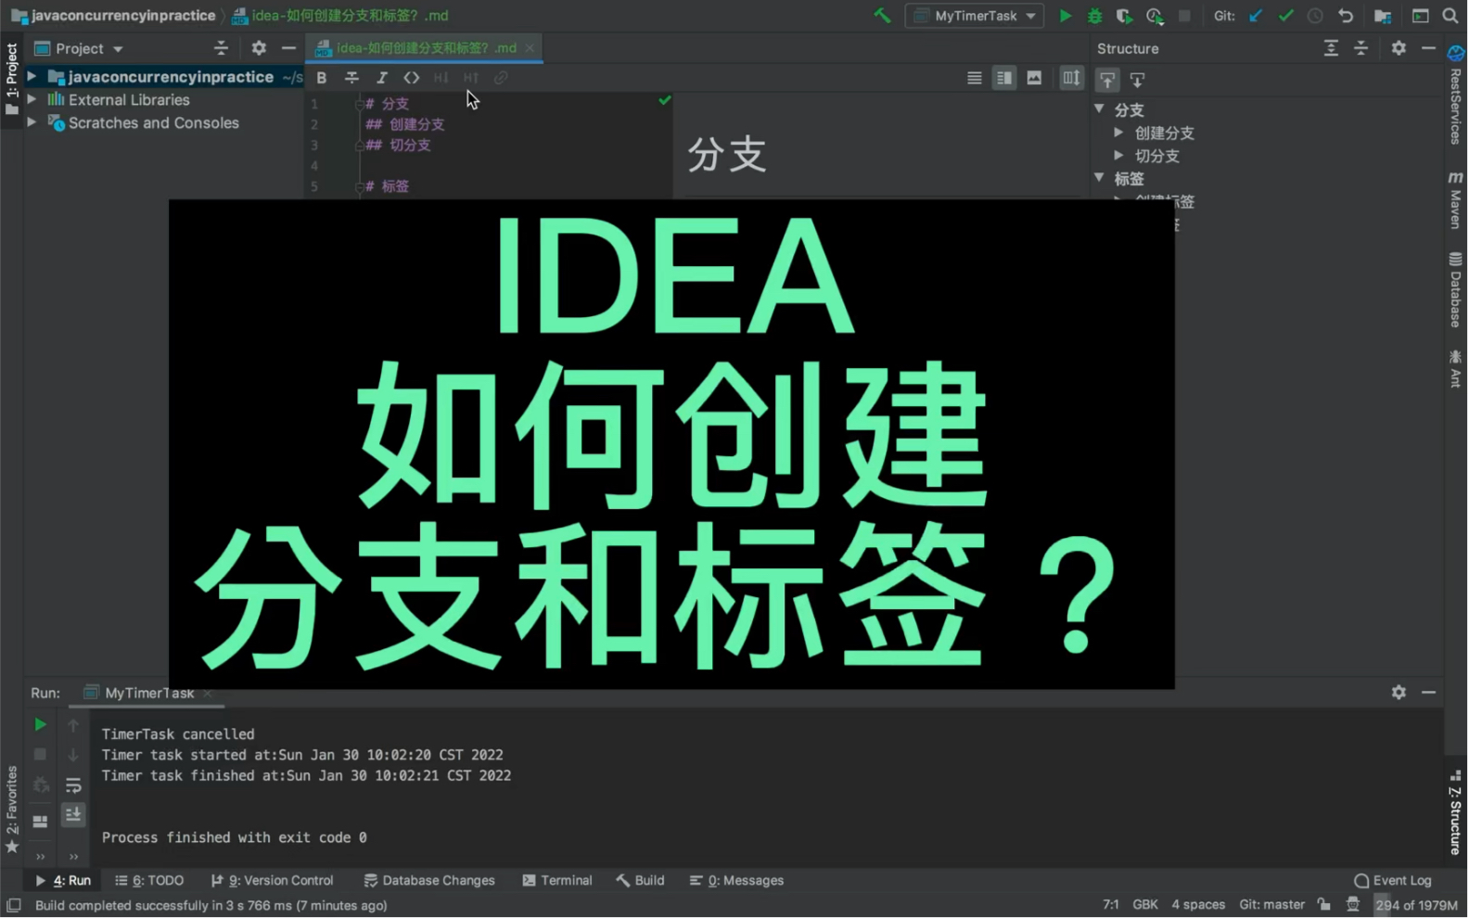The height and width of the screenshot is (918, 1469).
Task: Toggle scroll to end in the Run console
Action: click(x=73, y=815)
